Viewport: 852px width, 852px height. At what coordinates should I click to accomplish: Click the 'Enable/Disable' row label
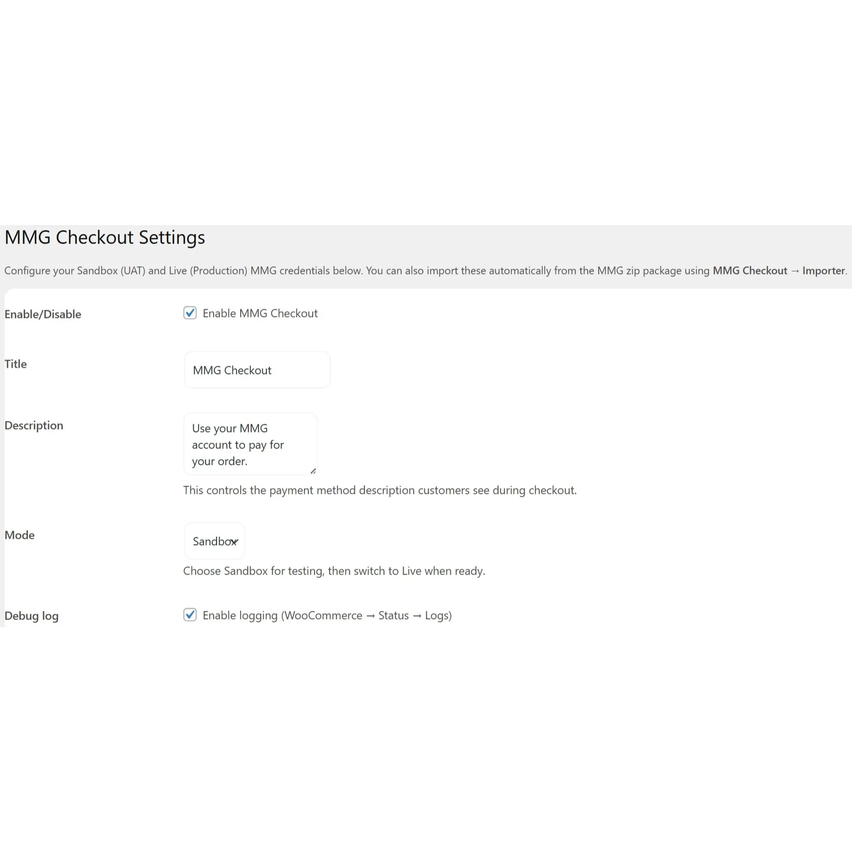[x=43, y=314]
